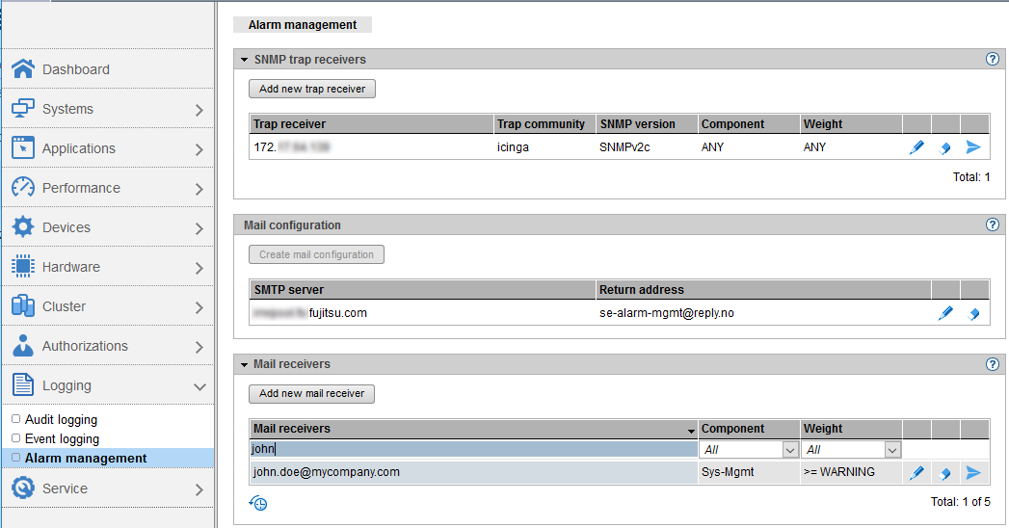Click Add new mail receiver button
The image size is (1009, 528).
[x=311, y=393]
